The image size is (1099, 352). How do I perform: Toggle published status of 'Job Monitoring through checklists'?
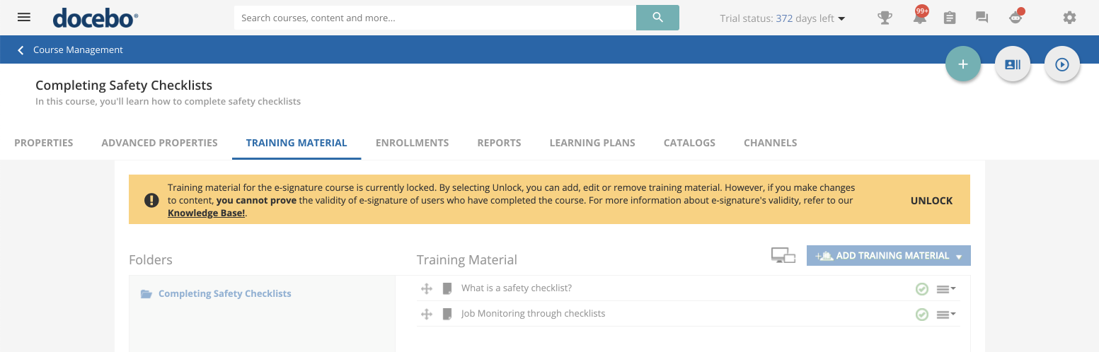click(x=921, y=314)
